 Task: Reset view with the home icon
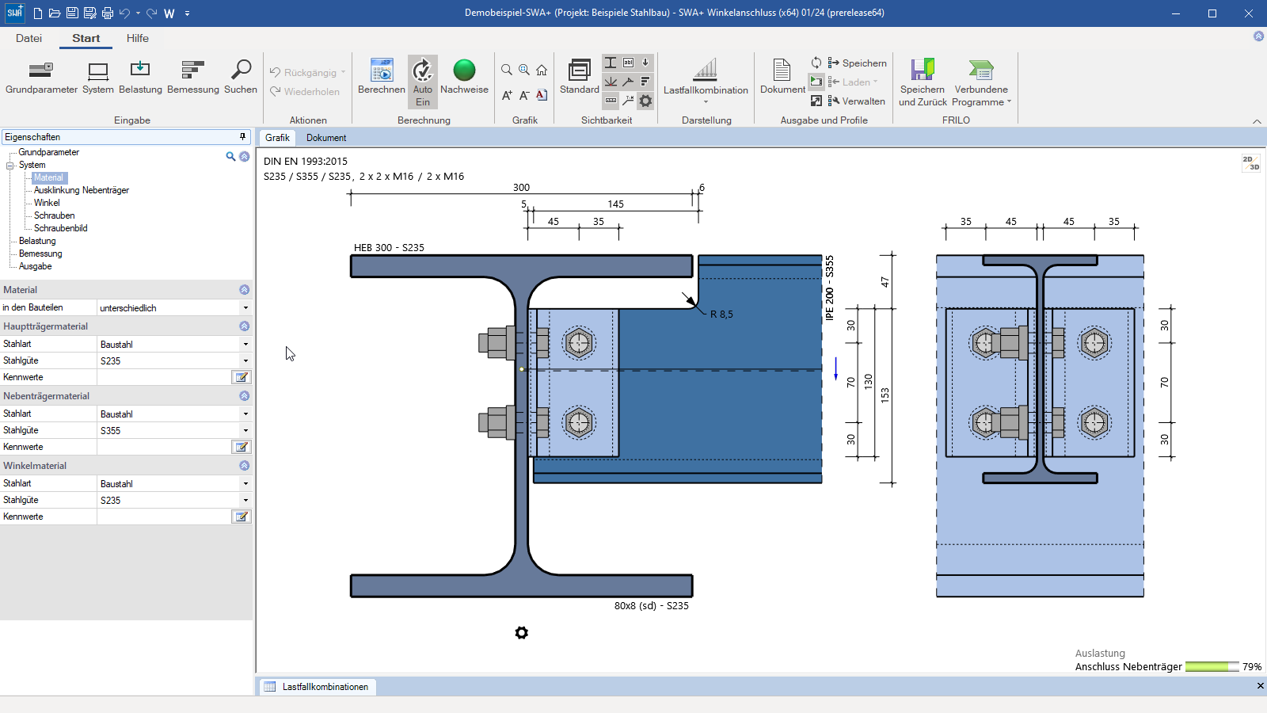coord(542,70)
